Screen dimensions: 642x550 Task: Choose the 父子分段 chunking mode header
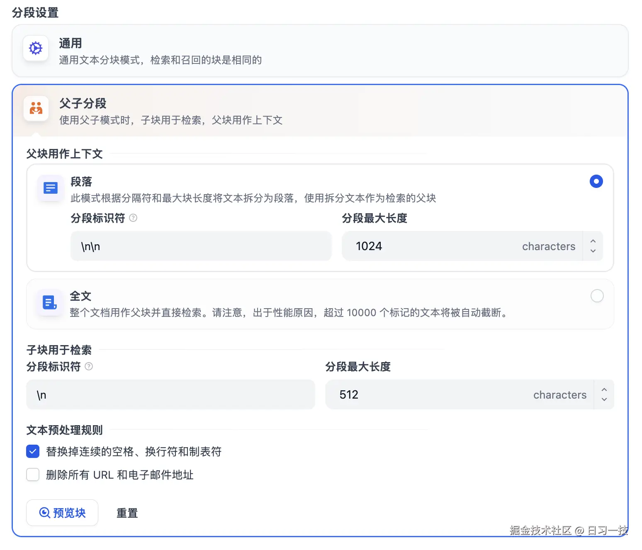(320, 111)
